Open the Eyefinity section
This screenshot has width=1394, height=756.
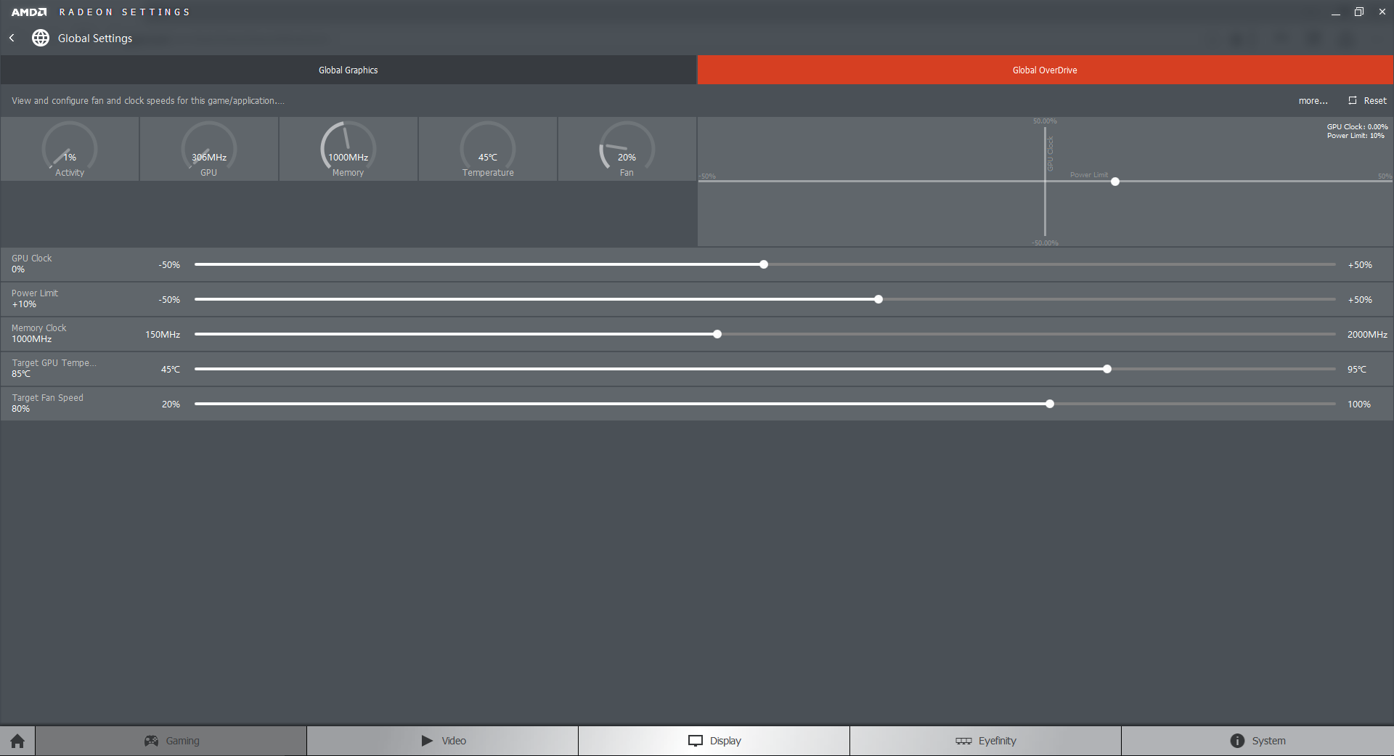986,741
